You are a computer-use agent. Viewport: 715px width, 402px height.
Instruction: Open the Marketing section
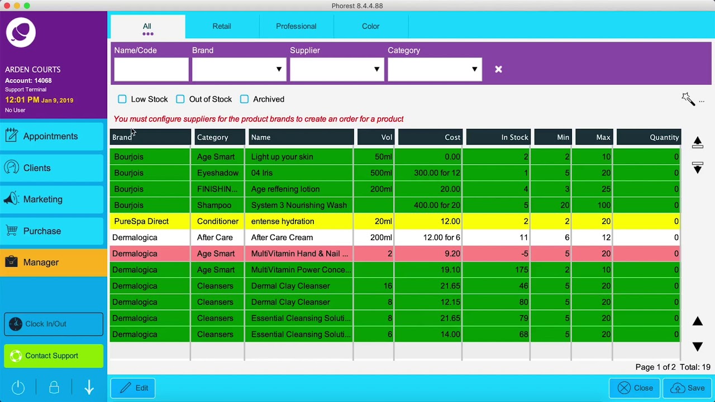coord(52,199)
